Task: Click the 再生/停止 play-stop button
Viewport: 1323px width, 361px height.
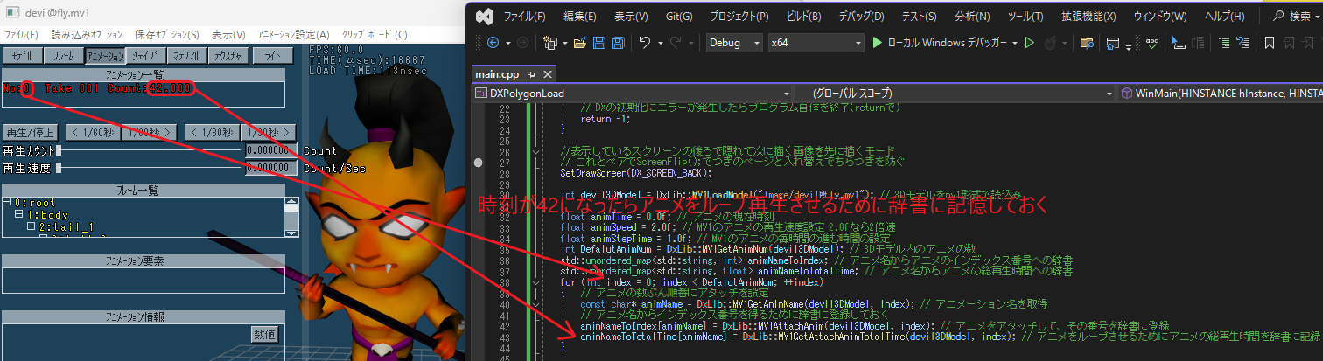Action: tap(31, 132)
